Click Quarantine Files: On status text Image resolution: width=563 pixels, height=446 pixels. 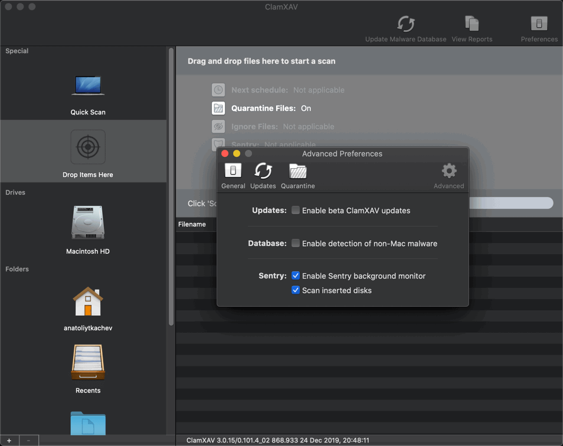271,109
